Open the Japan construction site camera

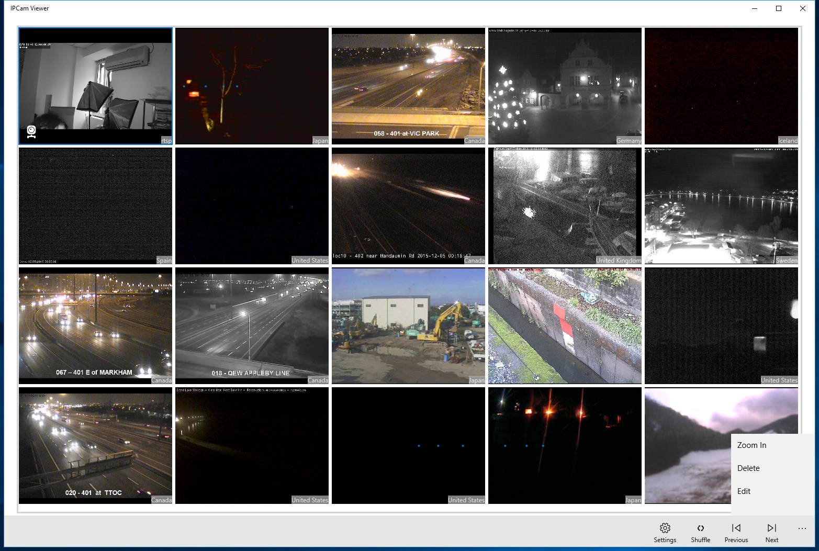tap(408, 325)
